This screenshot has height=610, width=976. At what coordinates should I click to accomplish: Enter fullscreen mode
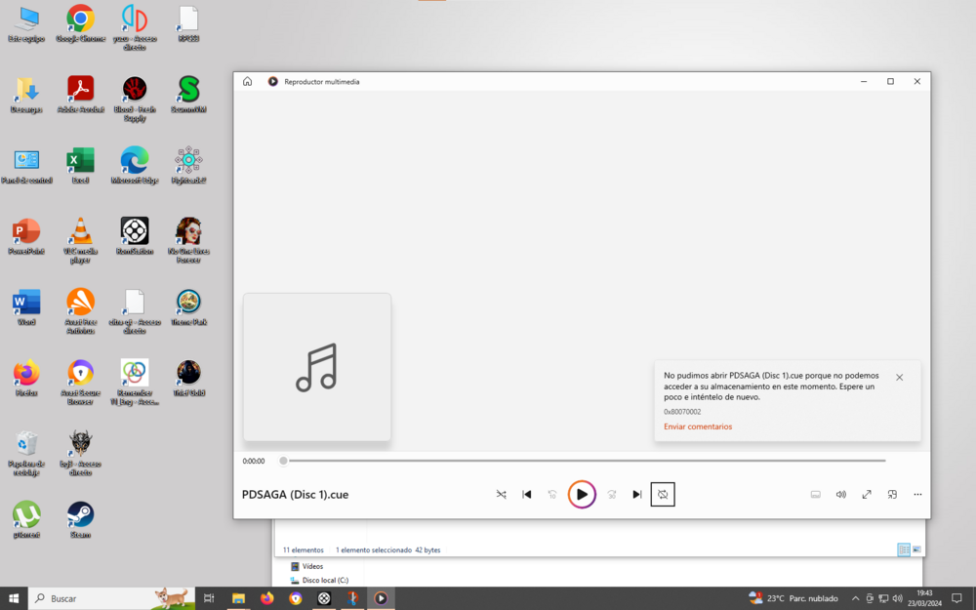[867, 494]
